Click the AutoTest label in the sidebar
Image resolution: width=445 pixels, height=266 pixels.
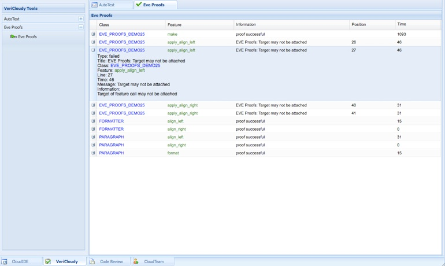point(12,19)
